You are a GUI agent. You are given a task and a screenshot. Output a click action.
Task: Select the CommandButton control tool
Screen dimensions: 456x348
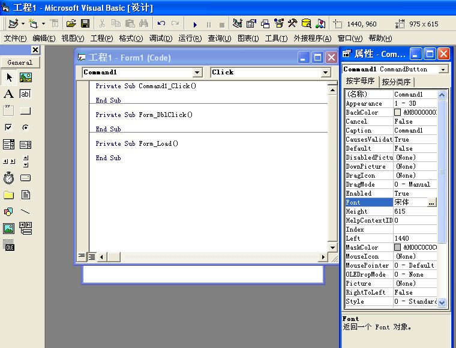pyautogui.click(x=25, y=111)
